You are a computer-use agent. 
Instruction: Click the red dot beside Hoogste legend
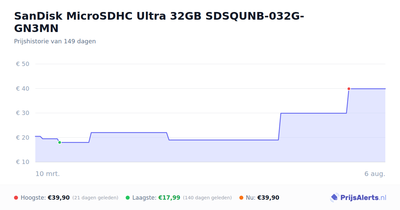point(16,198)
